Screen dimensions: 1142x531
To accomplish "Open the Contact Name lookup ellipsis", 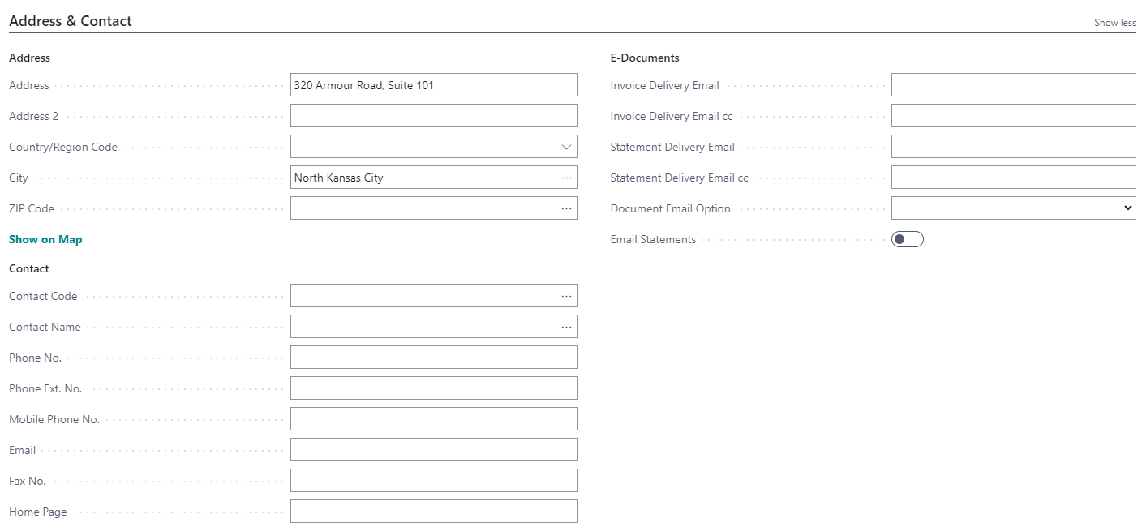I will [x=566, y=326].
